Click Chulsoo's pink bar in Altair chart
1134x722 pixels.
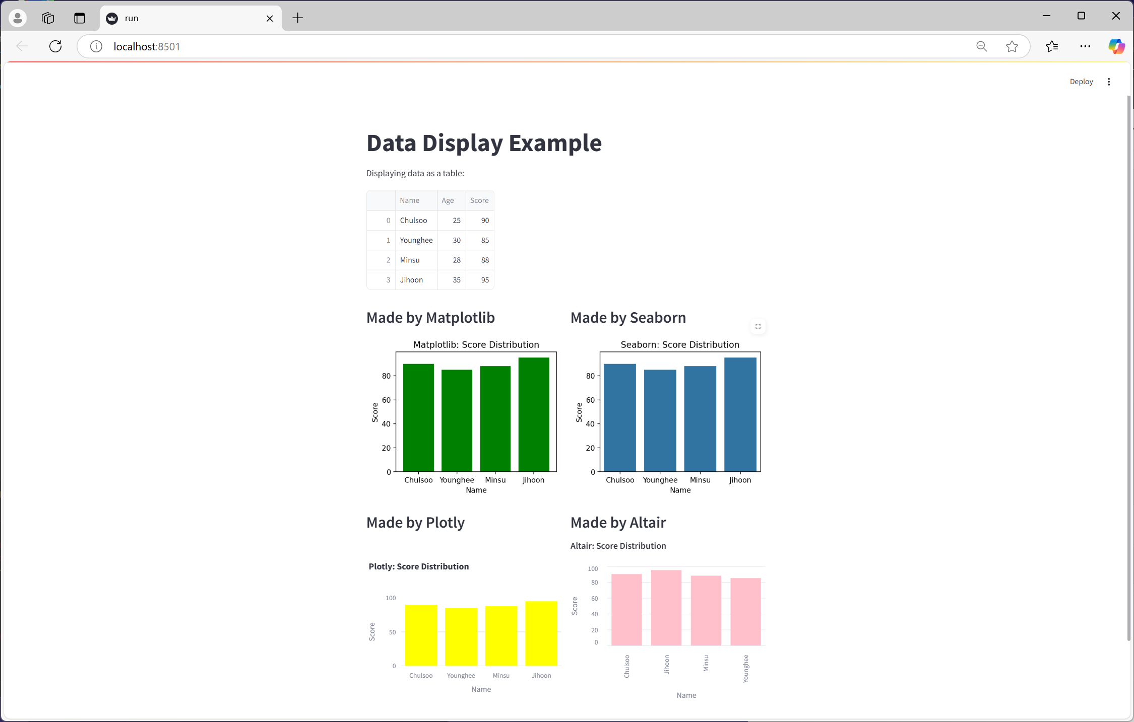coord(626,610)
